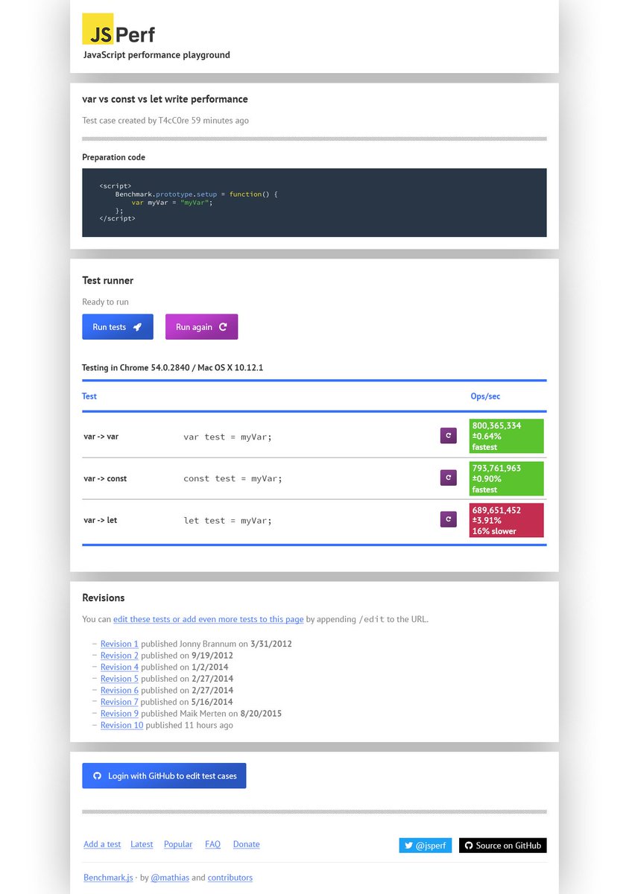Click 'JavaScript performance playground' tagline
This screenshot has height=894, width=629.
(157, 54)
